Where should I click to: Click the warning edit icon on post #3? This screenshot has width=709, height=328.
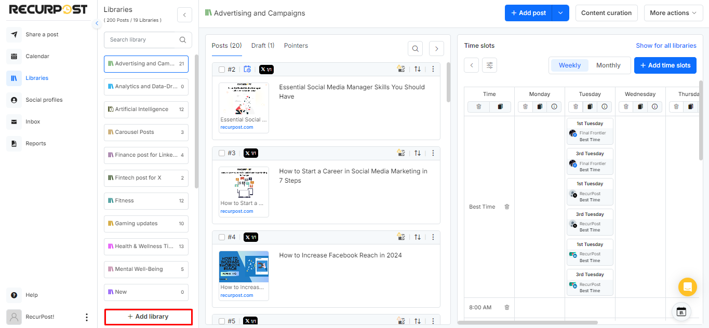(x=400, y=153)
